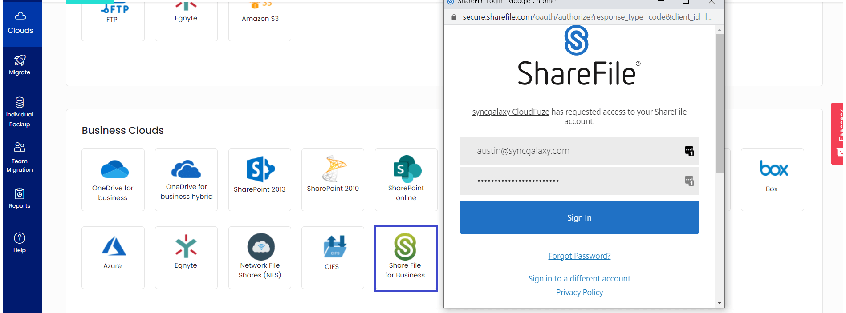Maximize the ShareFile Login window
Image resolution: width=846 pixels, height=313 pixels.
(x=686, y=2)
